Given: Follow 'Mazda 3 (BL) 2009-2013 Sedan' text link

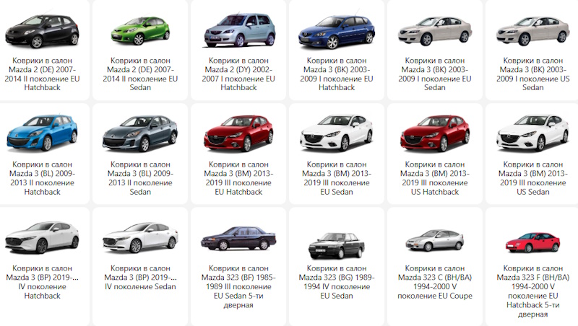Looking at the screenshot, I should [x=140, y=178].
